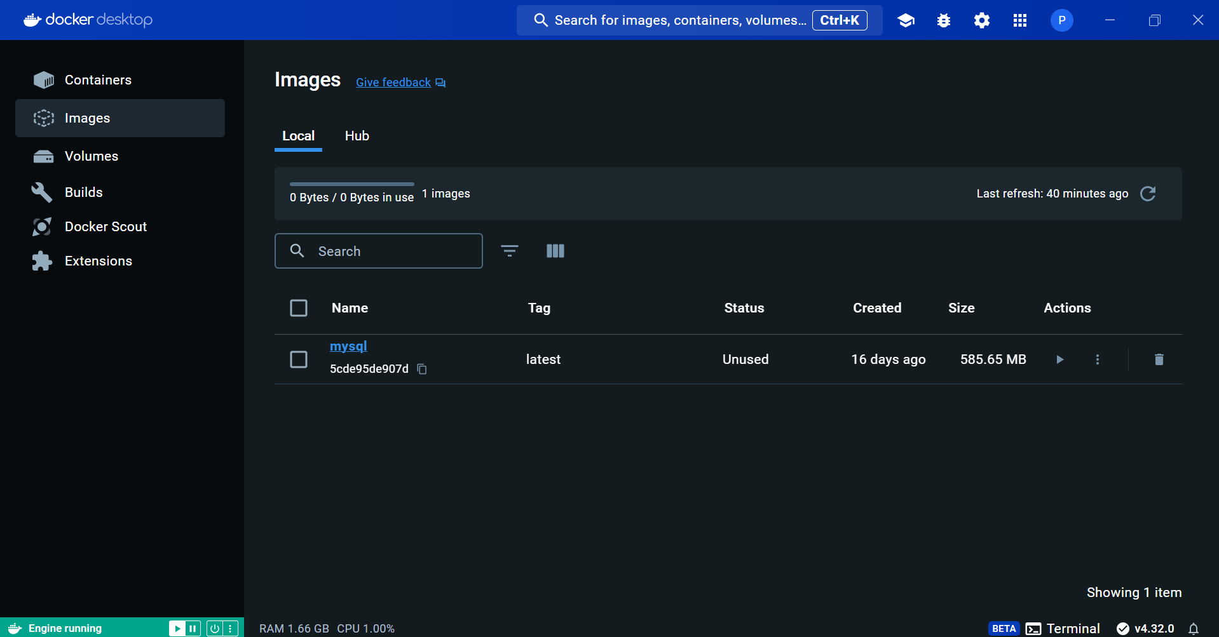1219x637 pixels.
Task: Go to Volumes in the sidebar
Action: (x=120, y=156)
